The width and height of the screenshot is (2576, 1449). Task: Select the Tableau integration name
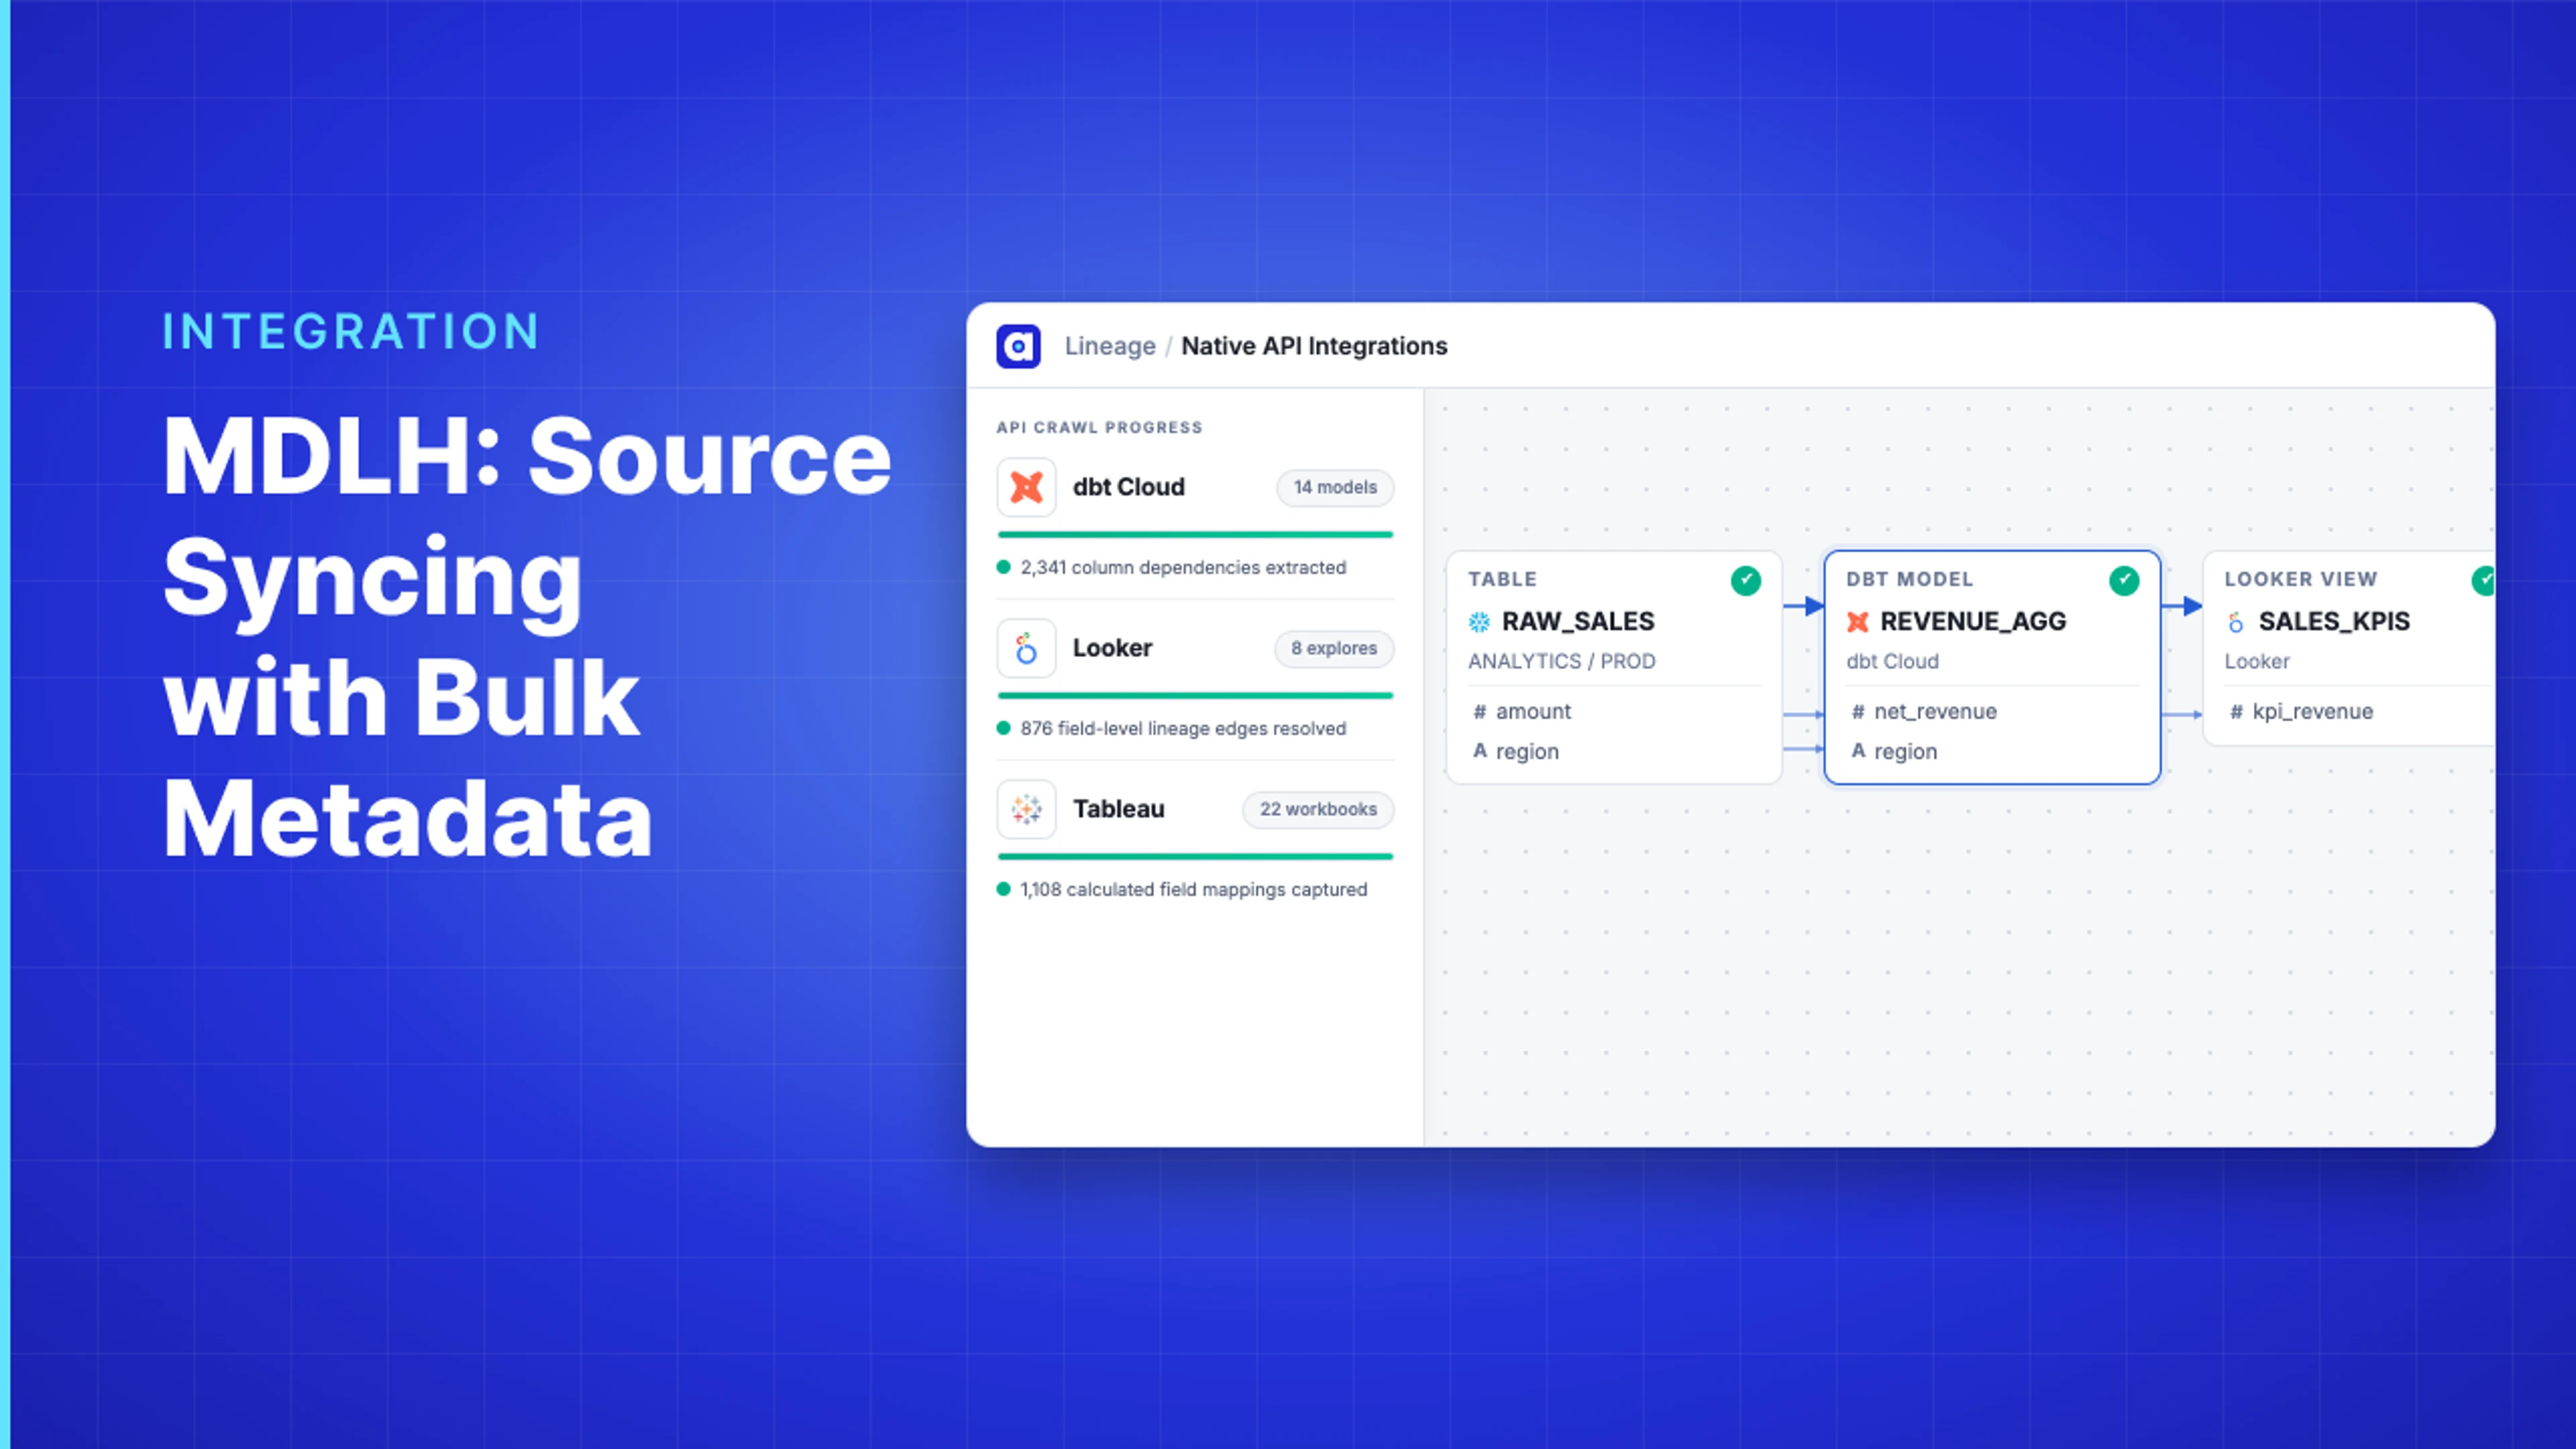(x=1118, y=809)
